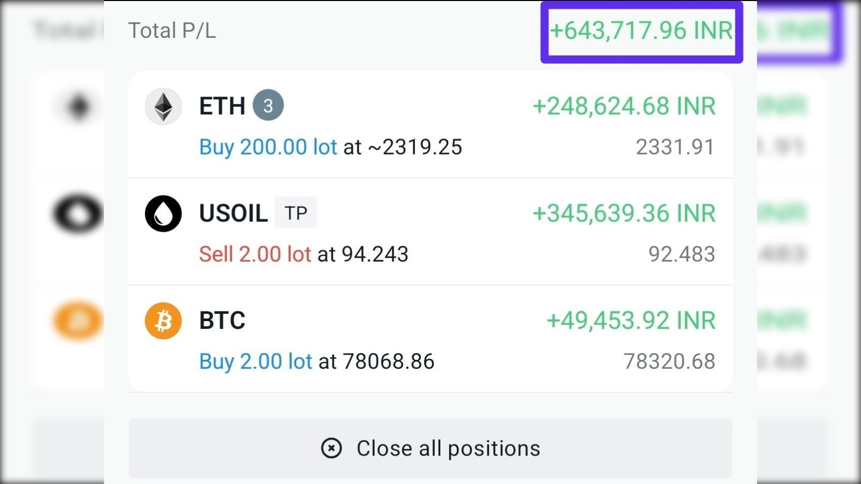Image resolution: width=861 pixels, height=484 pixels.
Task: Tap BTC profit +49,453.92 INR
Action: (631, 321)
